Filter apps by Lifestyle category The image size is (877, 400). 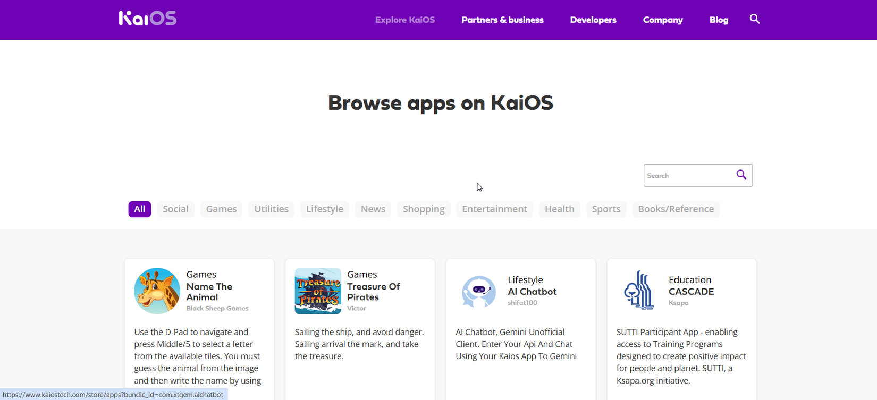point(324,209)
